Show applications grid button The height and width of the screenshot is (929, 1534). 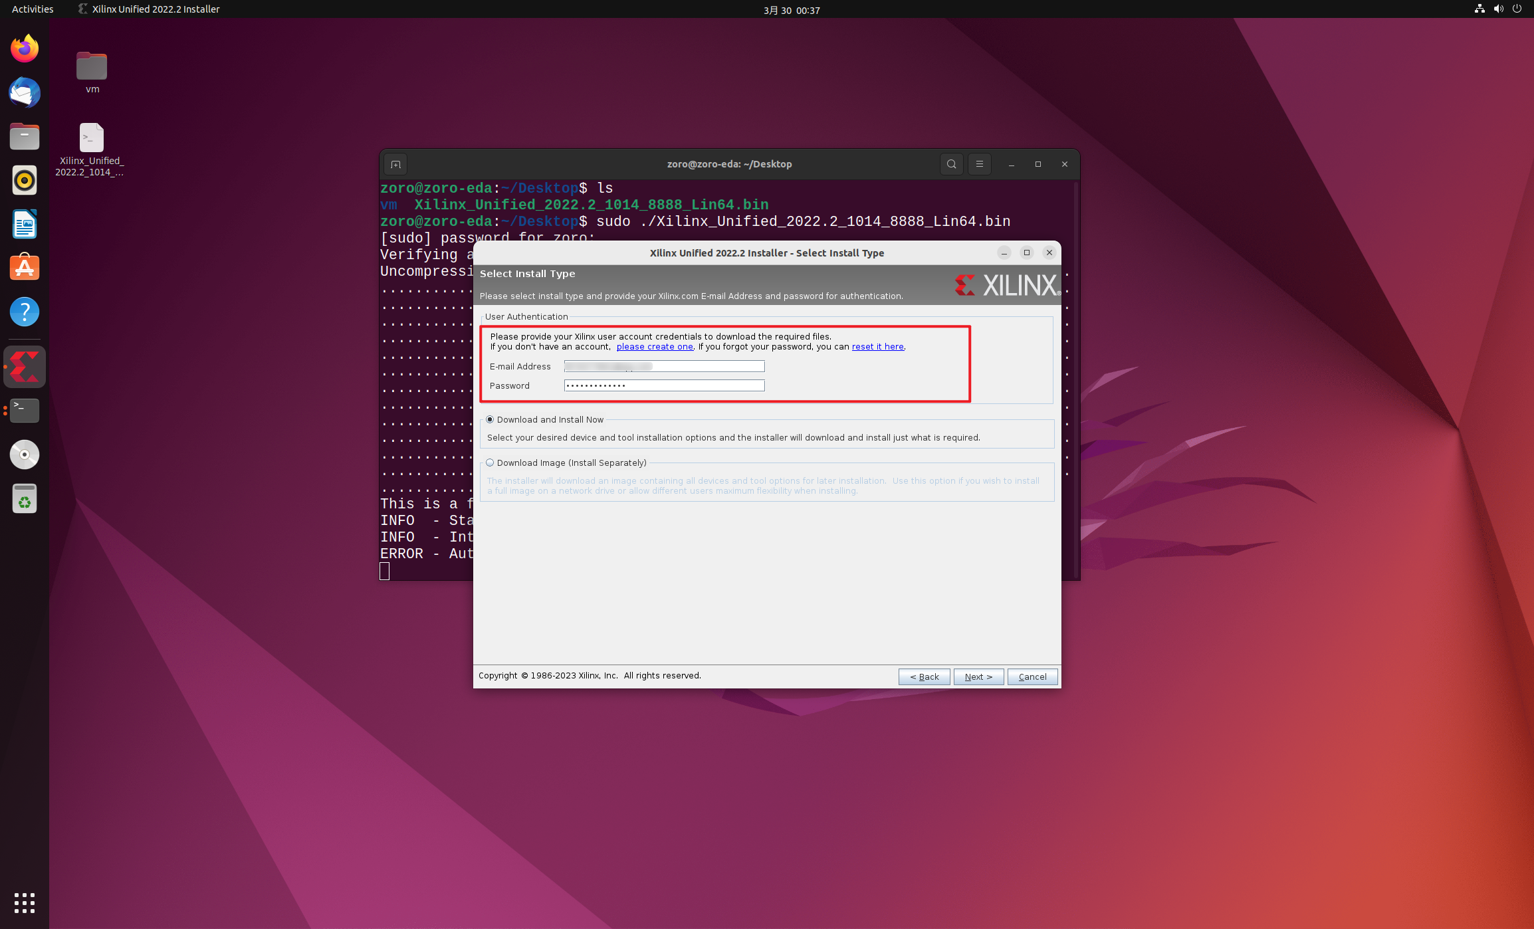point(25,902)
